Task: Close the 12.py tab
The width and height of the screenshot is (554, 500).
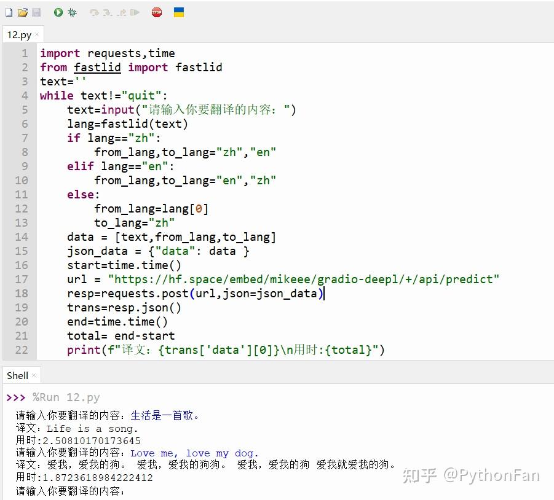Action: tap(36, 34)
